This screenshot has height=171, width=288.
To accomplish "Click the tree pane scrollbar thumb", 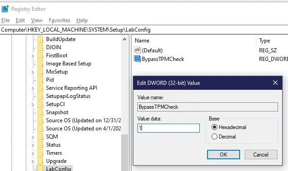I will (x=124, y=153).
